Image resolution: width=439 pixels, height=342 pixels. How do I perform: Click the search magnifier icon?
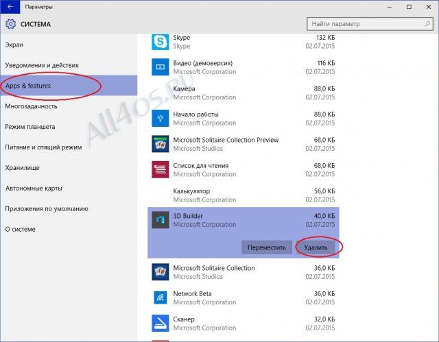pos(427,24)
